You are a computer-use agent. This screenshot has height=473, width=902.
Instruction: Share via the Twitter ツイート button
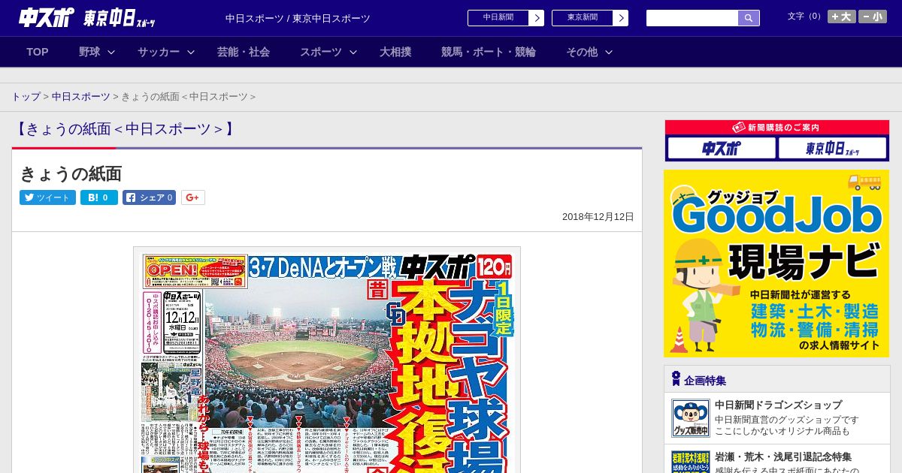tap(47, 197)
